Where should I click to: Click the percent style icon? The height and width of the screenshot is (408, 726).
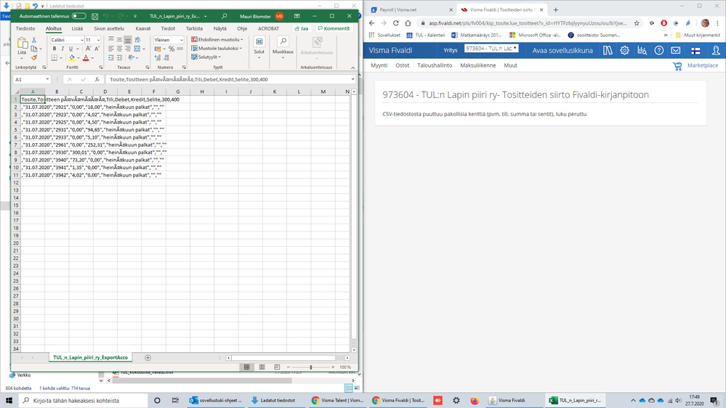(x=172, y=49)
